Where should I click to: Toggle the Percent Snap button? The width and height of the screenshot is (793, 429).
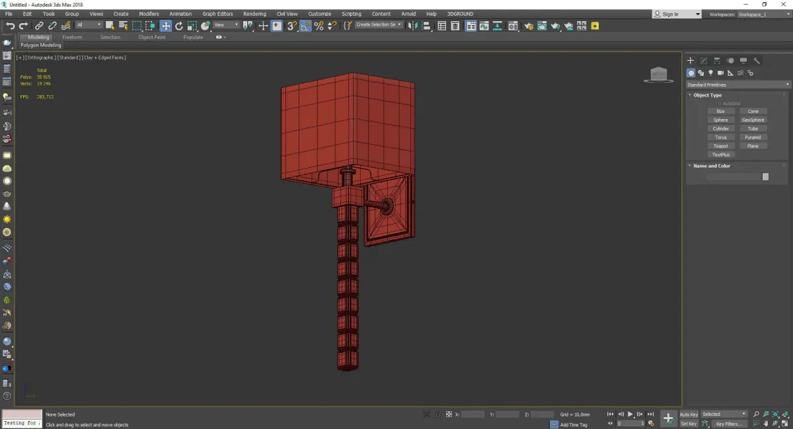coord(319,26)
